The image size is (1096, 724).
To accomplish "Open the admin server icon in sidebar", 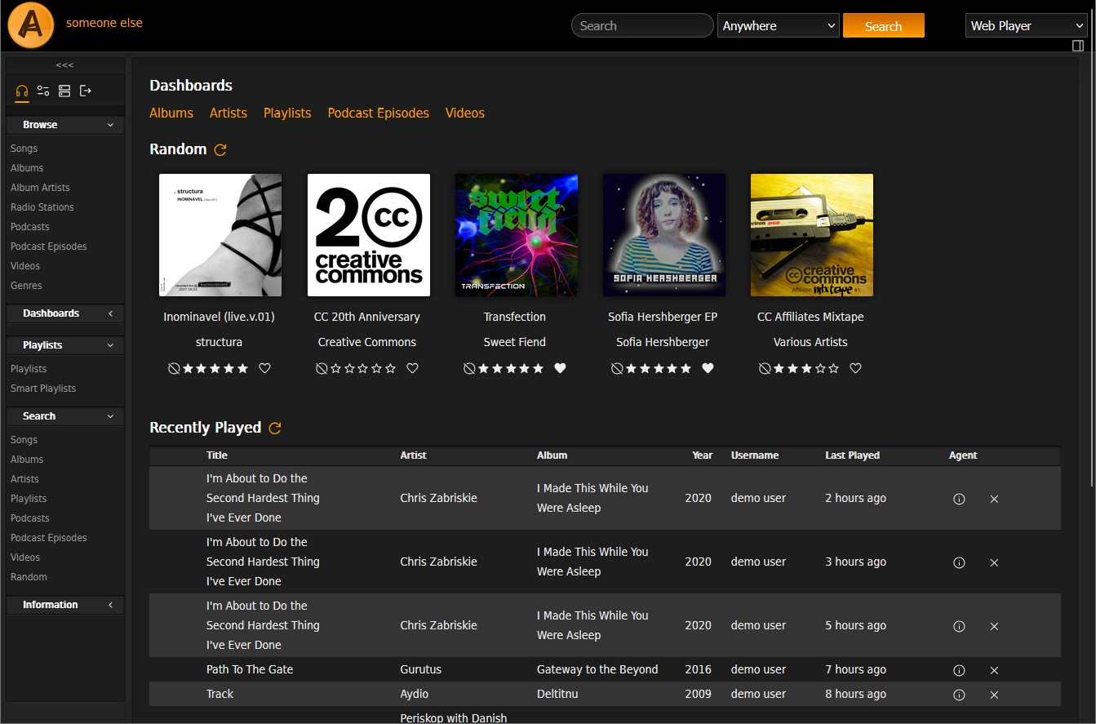I will point(64,91).
